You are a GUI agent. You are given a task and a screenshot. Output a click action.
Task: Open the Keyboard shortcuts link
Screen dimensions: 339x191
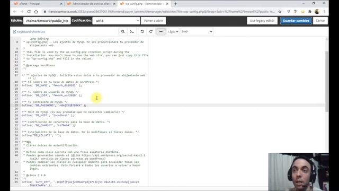[x=29, y=32]
